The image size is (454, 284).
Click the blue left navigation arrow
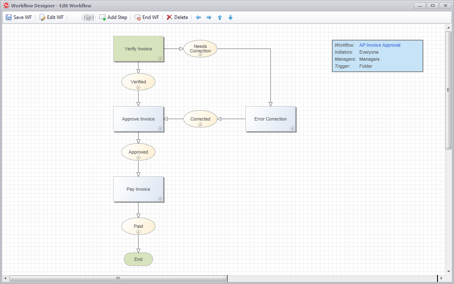pyautogui.click(x=198, y=17)
